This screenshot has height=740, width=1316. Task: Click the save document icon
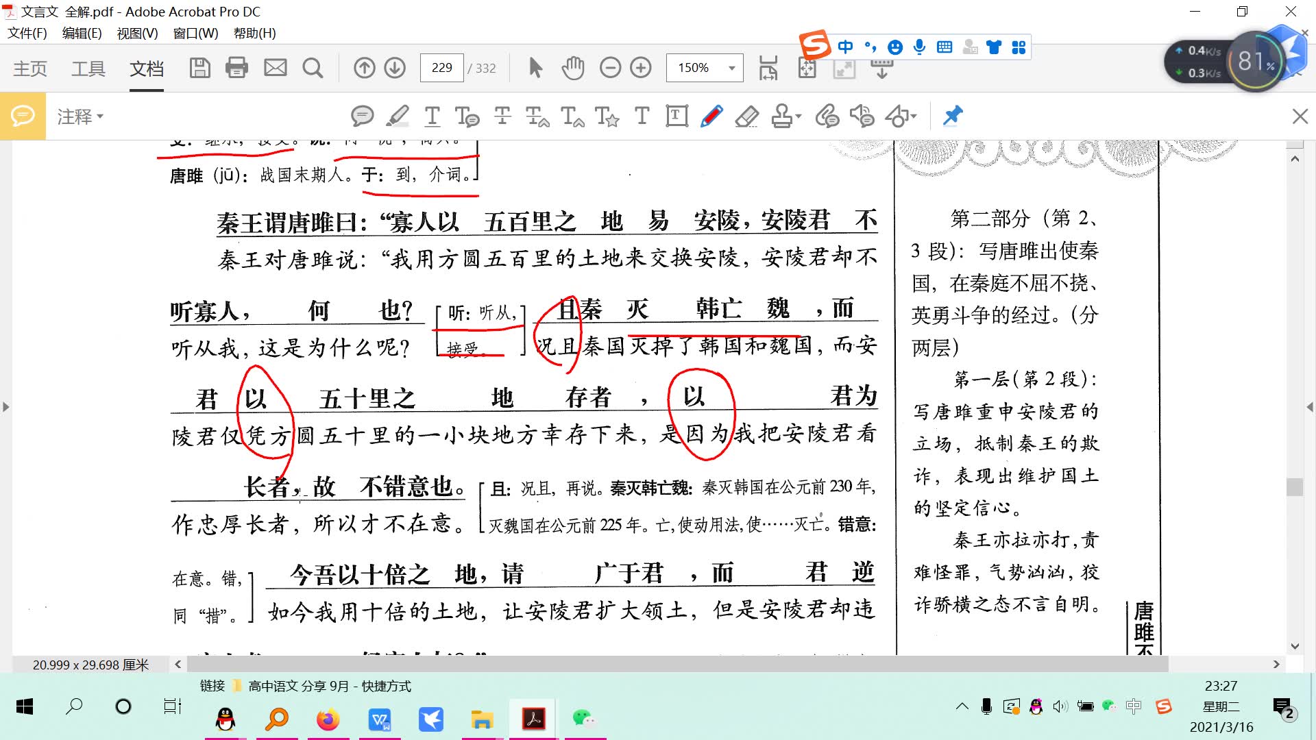tap(199, 68)
